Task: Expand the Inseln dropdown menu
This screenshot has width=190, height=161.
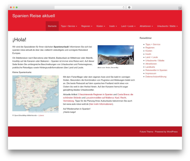Action: tap(113, 26)
